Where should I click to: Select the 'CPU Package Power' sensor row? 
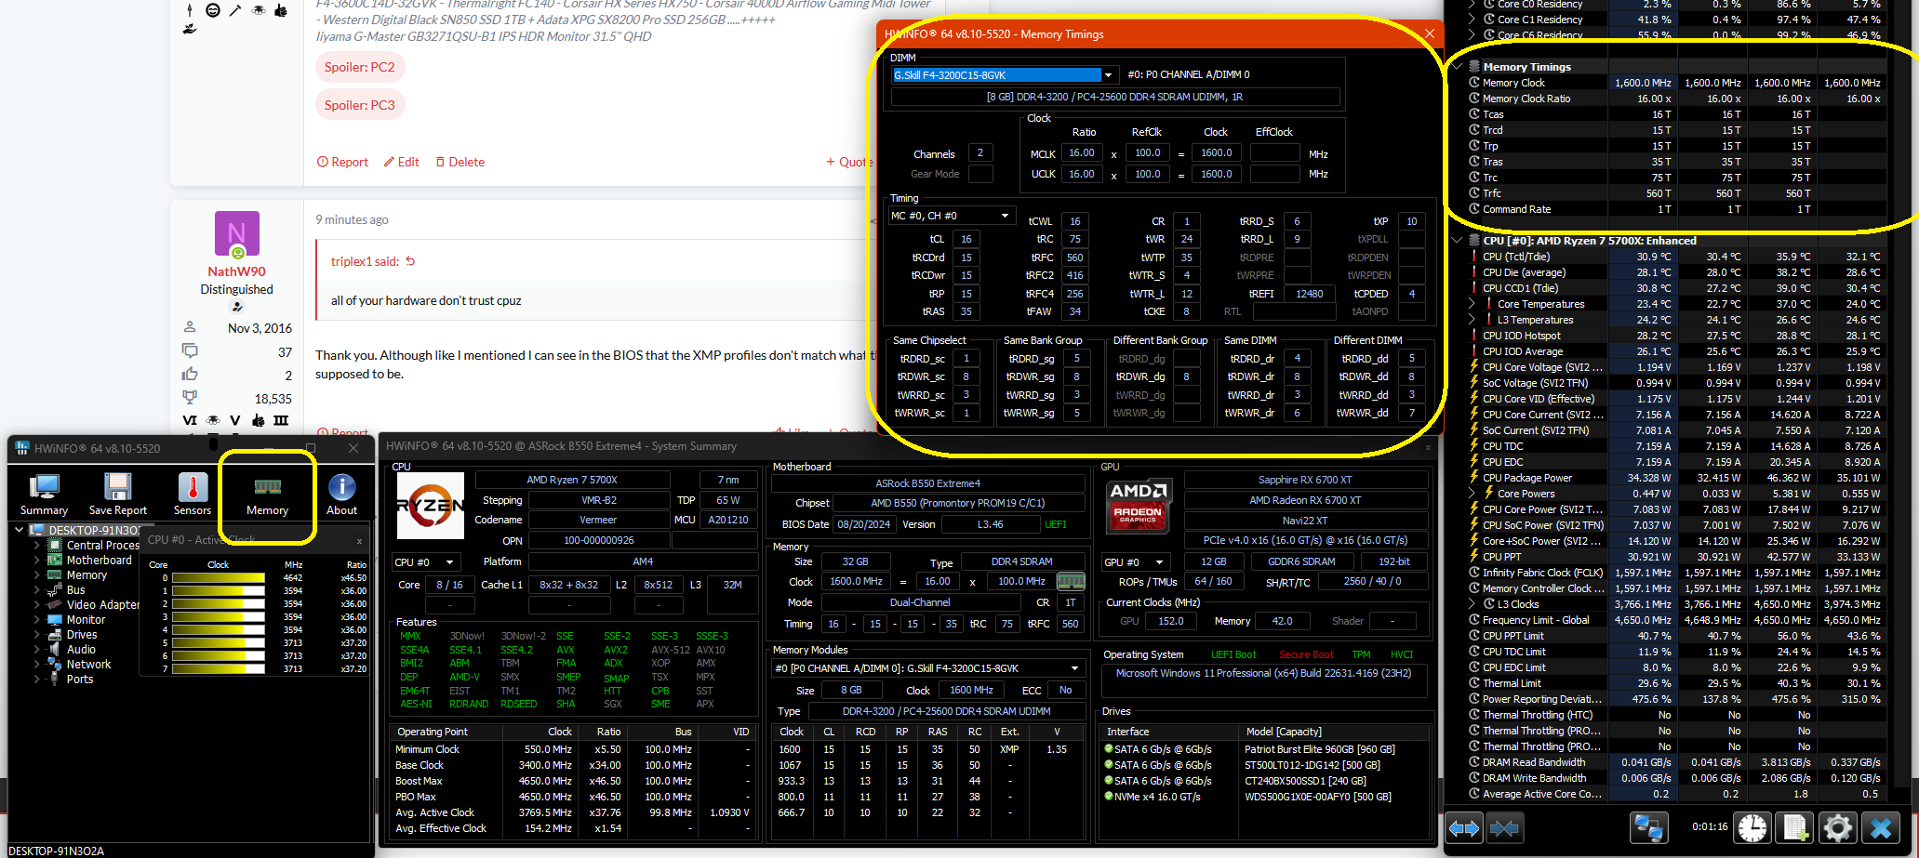1676,478
